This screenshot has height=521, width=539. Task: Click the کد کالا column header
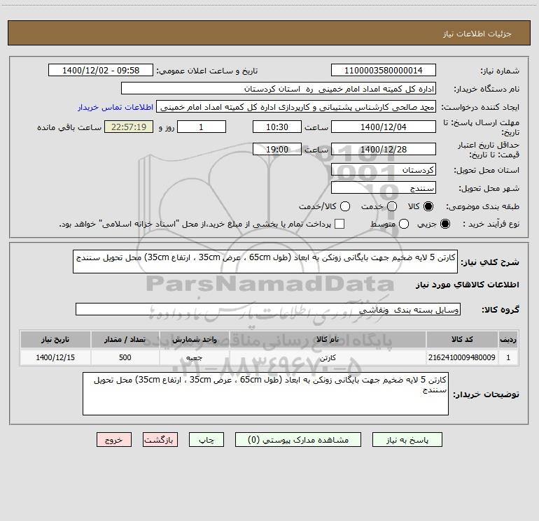pos(462,339)
